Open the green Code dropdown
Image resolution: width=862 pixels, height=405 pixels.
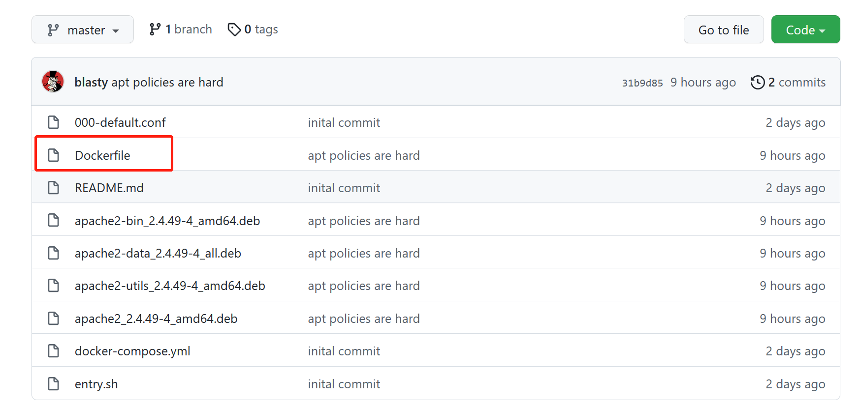[805, 29]
